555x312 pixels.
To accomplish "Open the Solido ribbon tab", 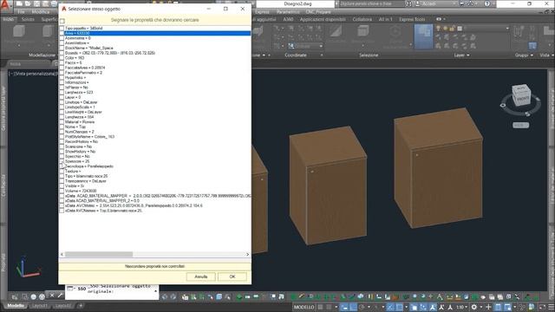I will 28,19.
